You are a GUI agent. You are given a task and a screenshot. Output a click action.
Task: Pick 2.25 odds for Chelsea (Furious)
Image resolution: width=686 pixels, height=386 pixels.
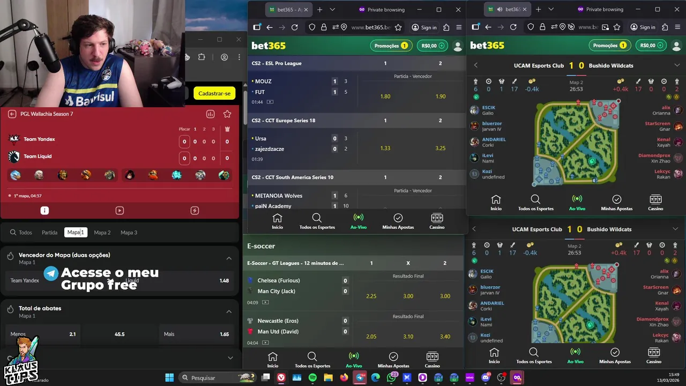pos(371,296)
